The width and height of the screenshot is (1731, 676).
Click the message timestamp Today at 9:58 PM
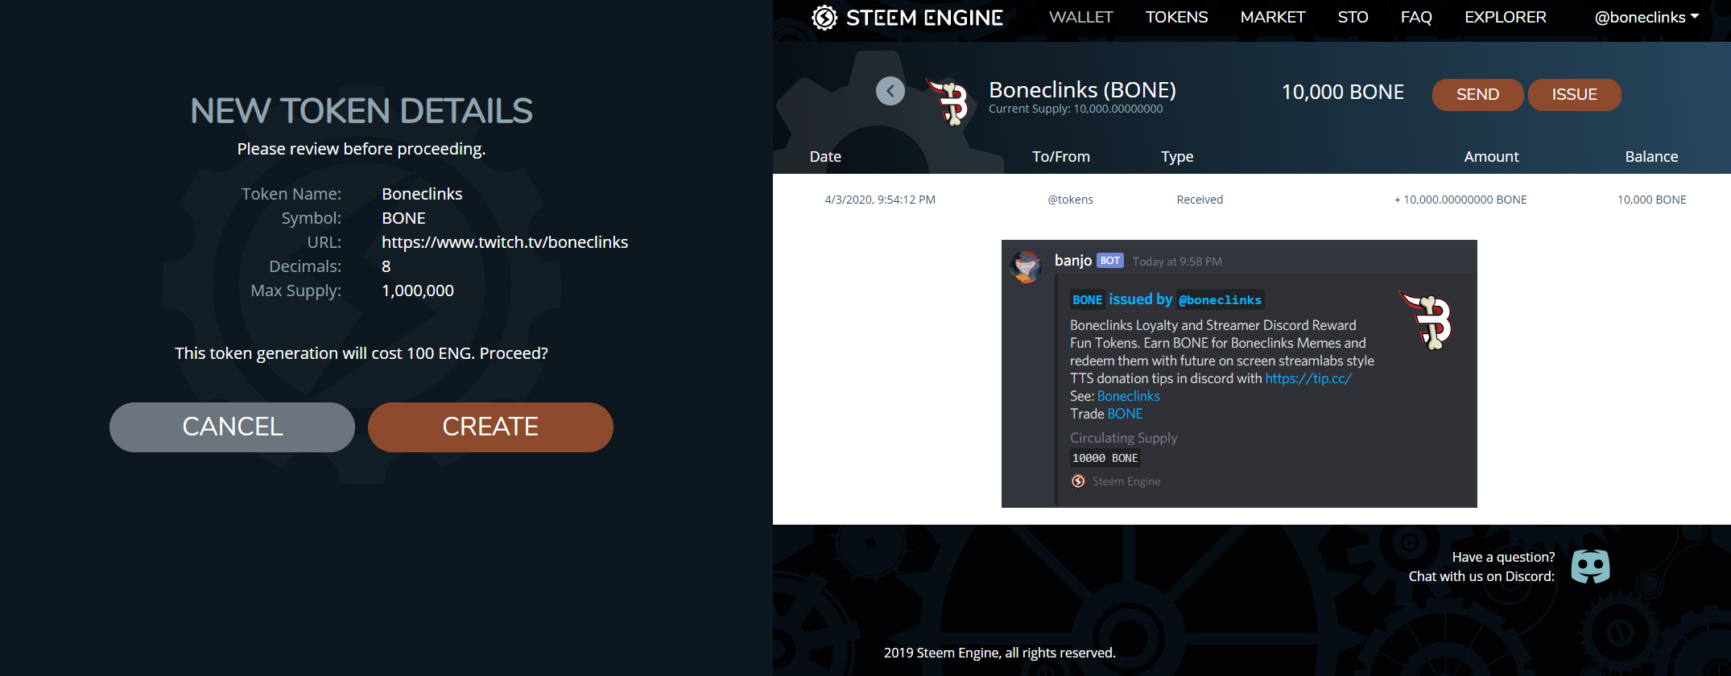pyautogui.click(x=1177, y=262)
